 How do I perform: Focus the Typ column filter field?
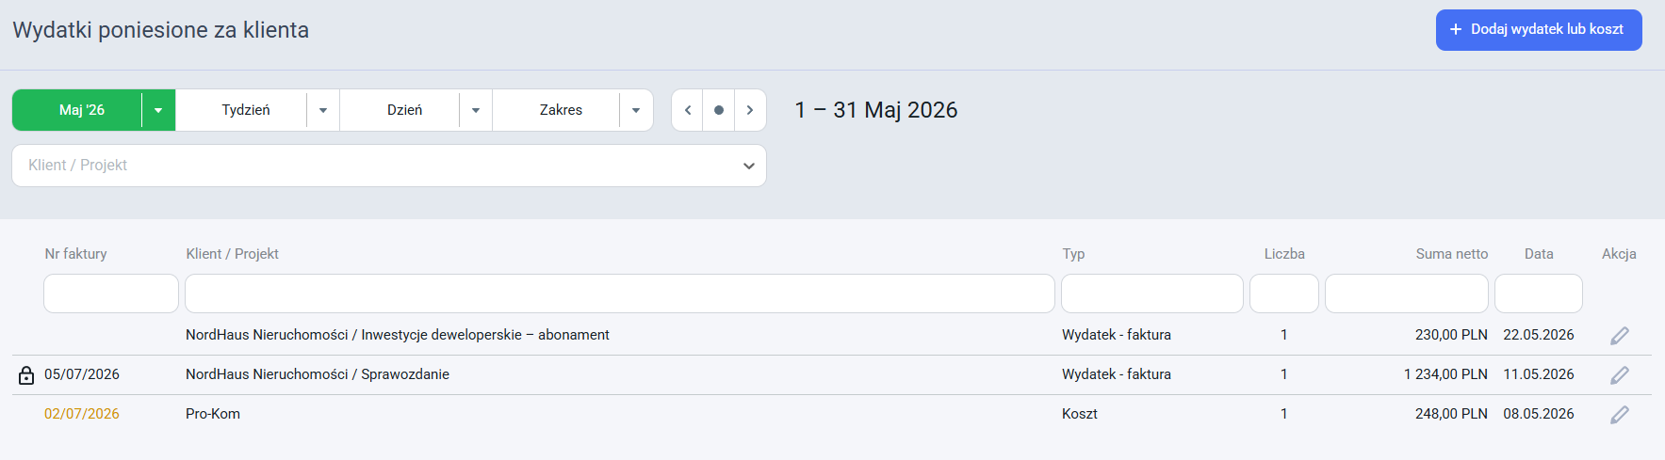[x=1152, y=293]
